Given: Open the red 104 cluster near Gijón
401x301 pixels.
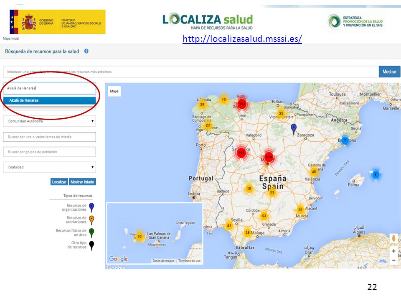Looking at the screenshot, I should [242, 104].
